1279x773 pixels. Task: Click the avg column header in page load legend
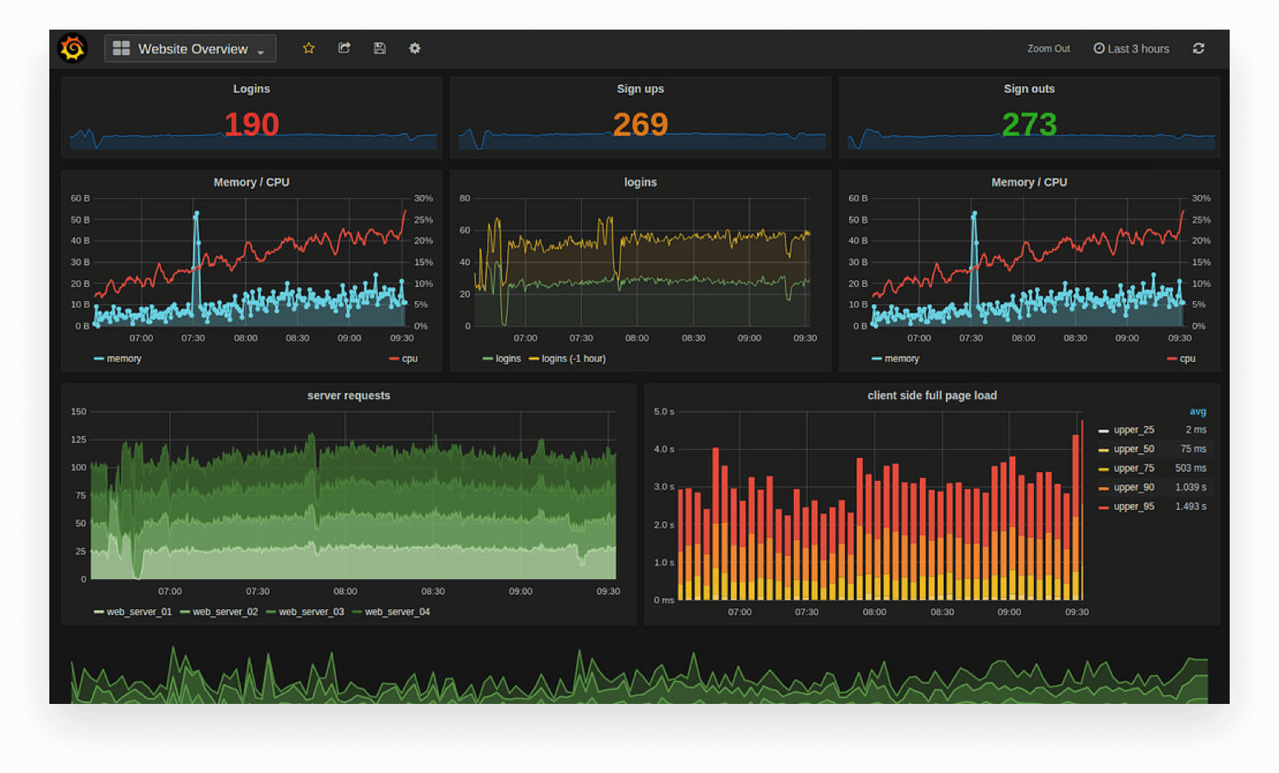pos(1198,411)
